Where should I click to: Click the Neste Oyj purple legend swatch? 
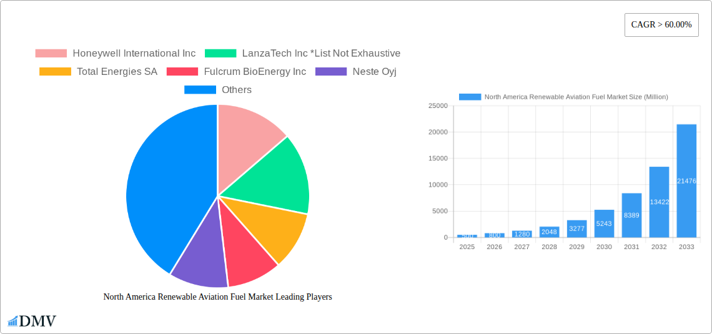click(x=331, y=72)
